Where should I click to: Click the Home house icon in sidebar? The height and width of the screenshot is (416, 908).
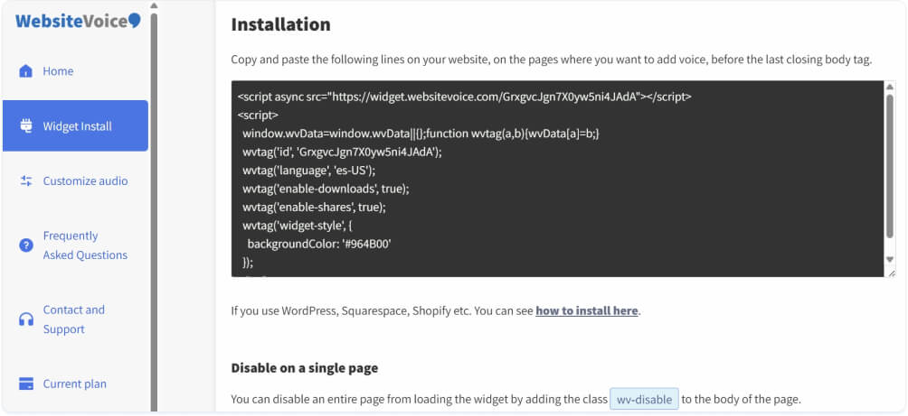pos(26,71)
